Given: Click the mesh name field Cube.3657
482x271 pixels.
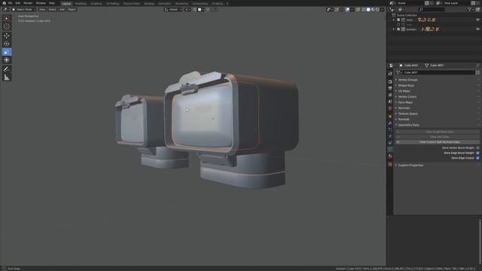Looking at the screenshot, I should coord(438,72).
